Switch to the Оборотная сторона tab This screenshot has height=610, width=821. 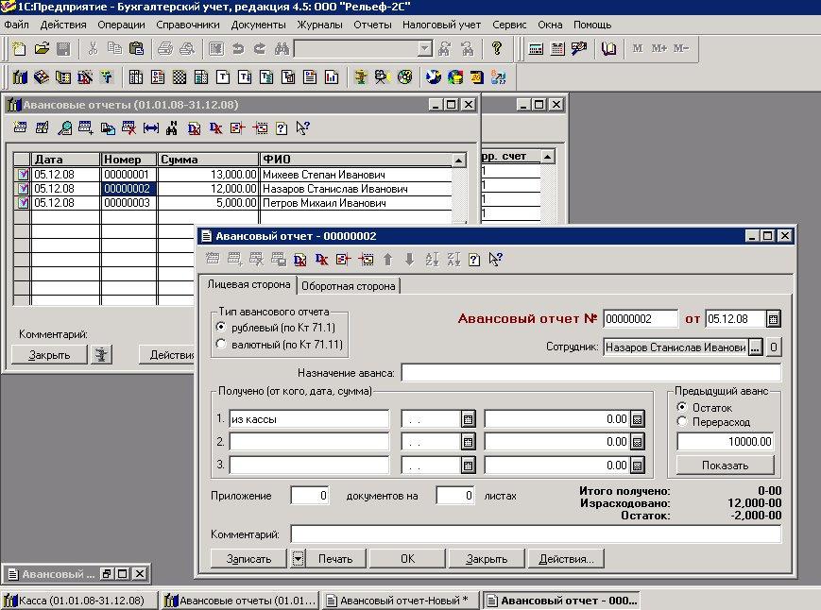(x=349, y=286)
